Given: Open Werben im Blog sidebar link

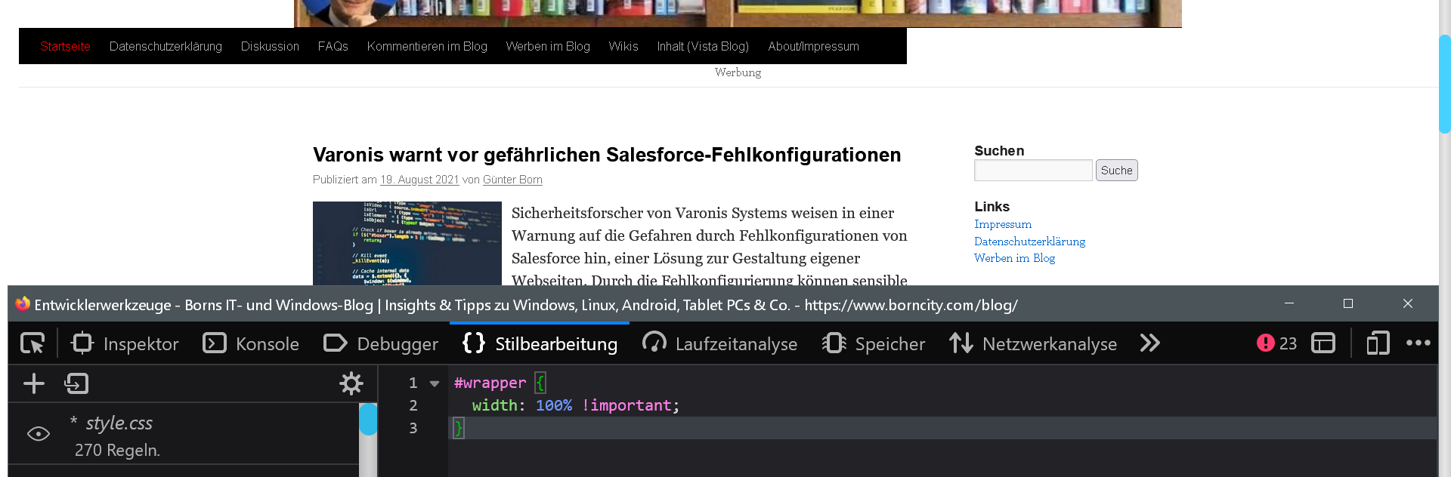Looking at the screenshot, I should click(x=1014, y=258).
